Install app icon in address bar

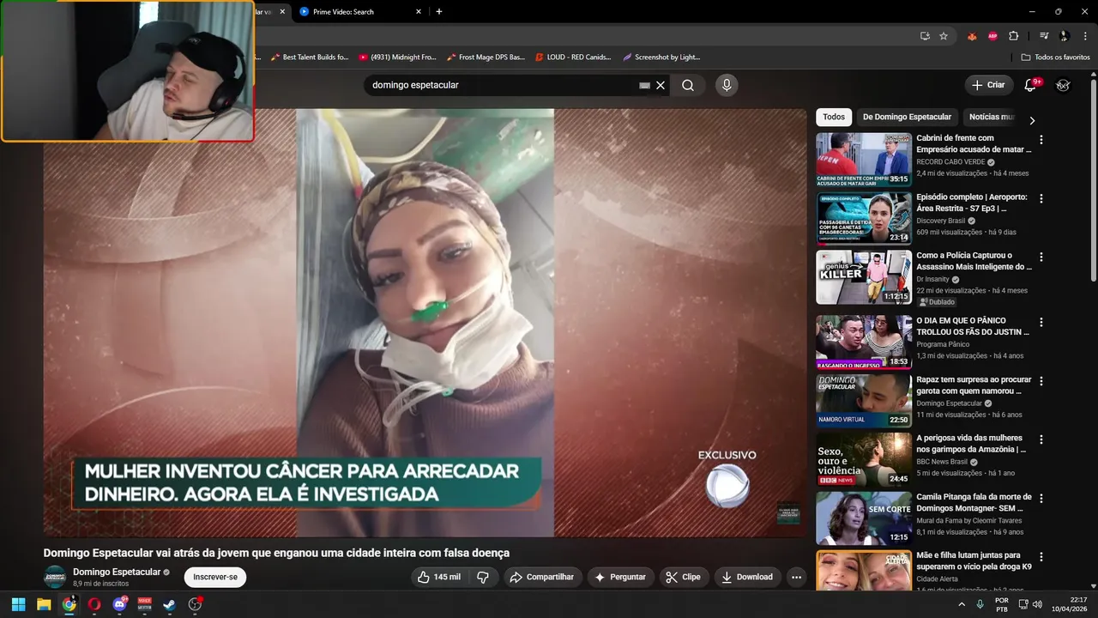[x=925, y=36]
